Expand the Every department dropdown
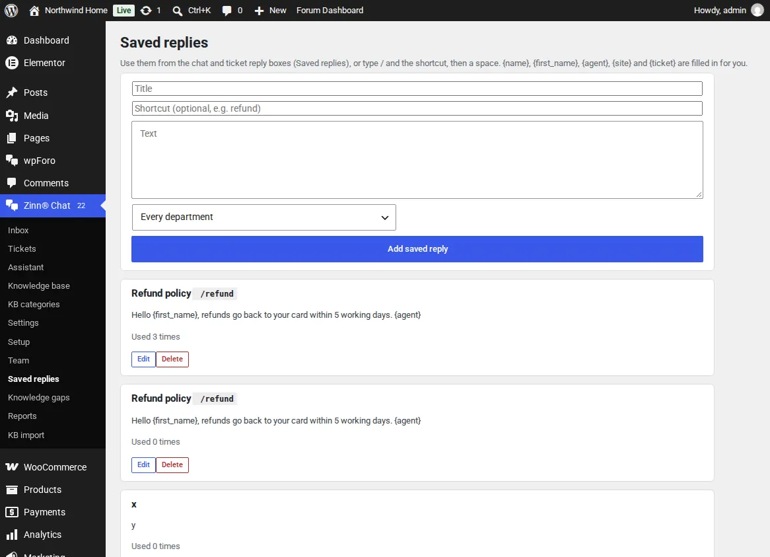Screen dimensions: 770x557 263,217
